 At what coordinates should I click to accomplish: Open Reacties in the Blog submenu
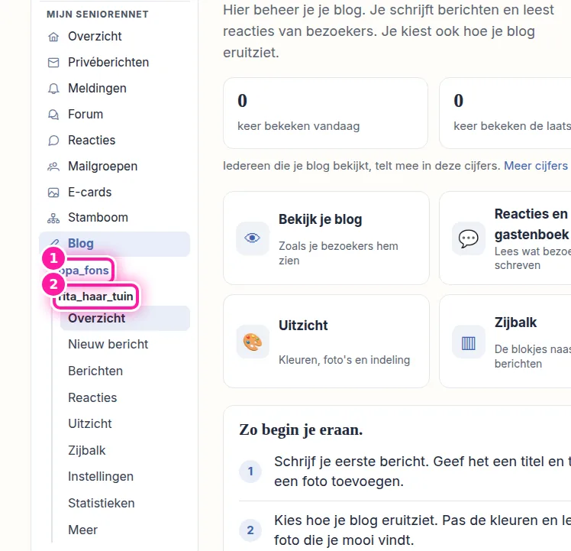pyautogui.click(x=92, y=398)
